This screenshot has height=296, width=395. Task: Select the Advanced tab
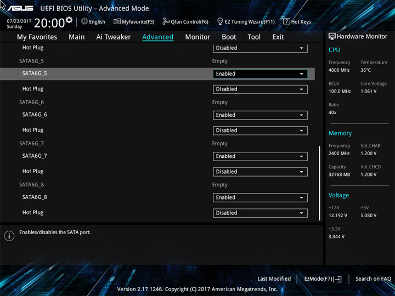pos(157,37)
